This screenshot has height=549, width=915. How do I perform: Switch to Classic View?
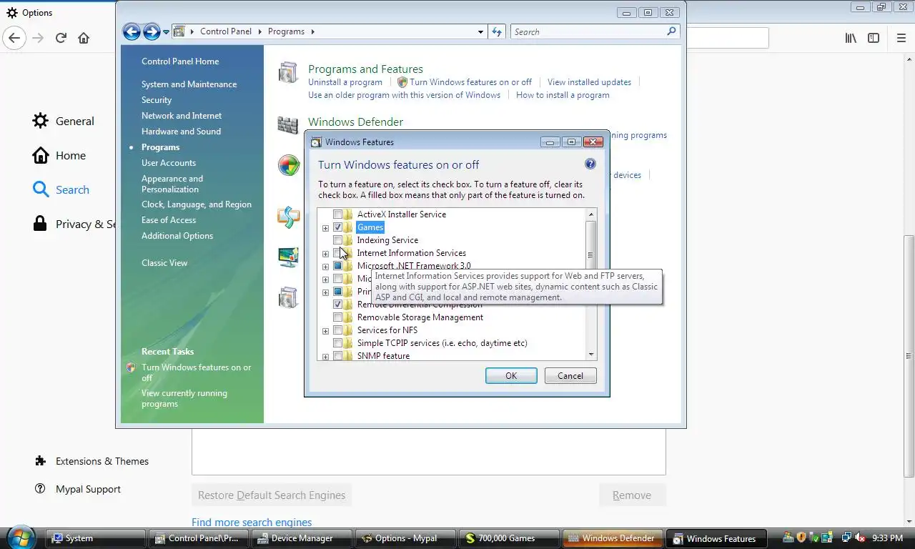tap(164, 263)
